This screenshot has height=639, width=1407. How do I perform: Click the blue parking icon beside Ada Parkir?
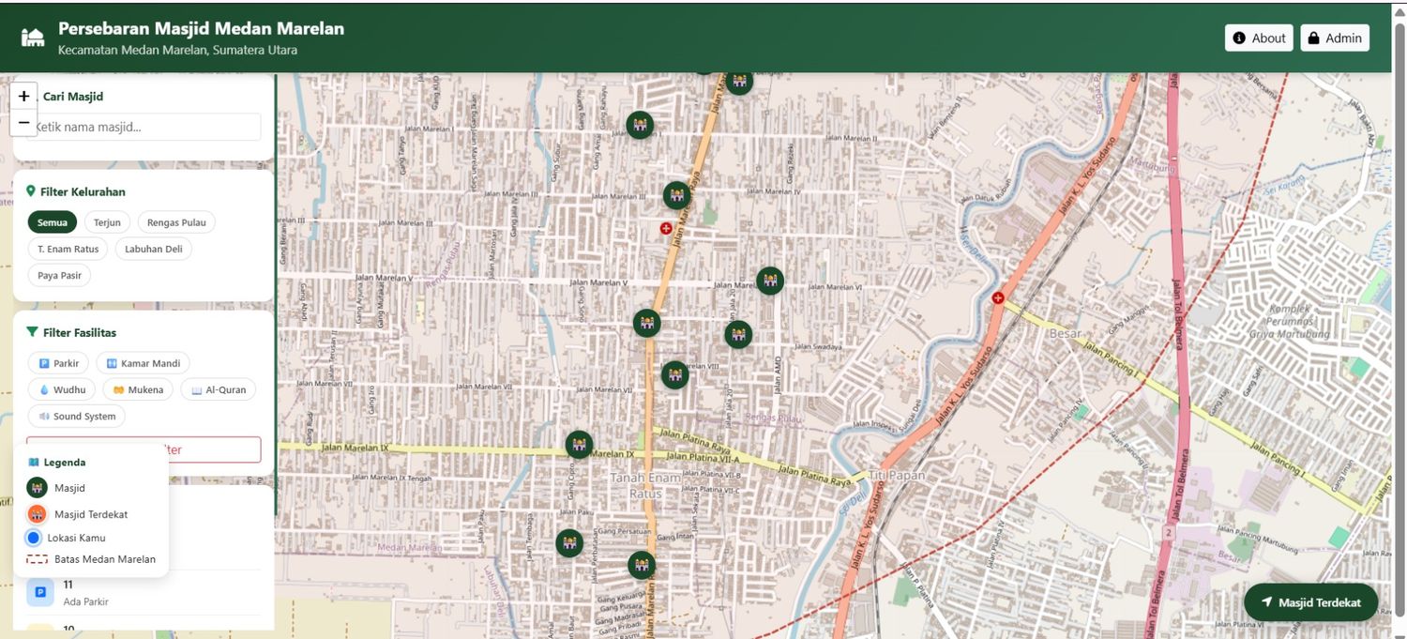40,592
